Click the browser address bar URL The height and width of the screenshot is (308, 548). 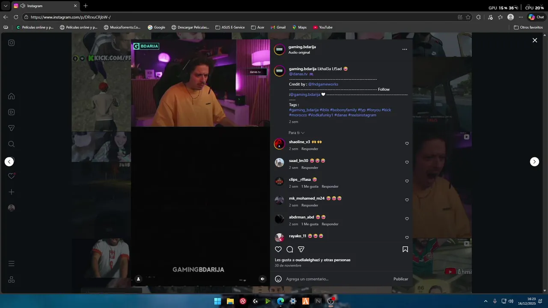click(x=71, y=17)
